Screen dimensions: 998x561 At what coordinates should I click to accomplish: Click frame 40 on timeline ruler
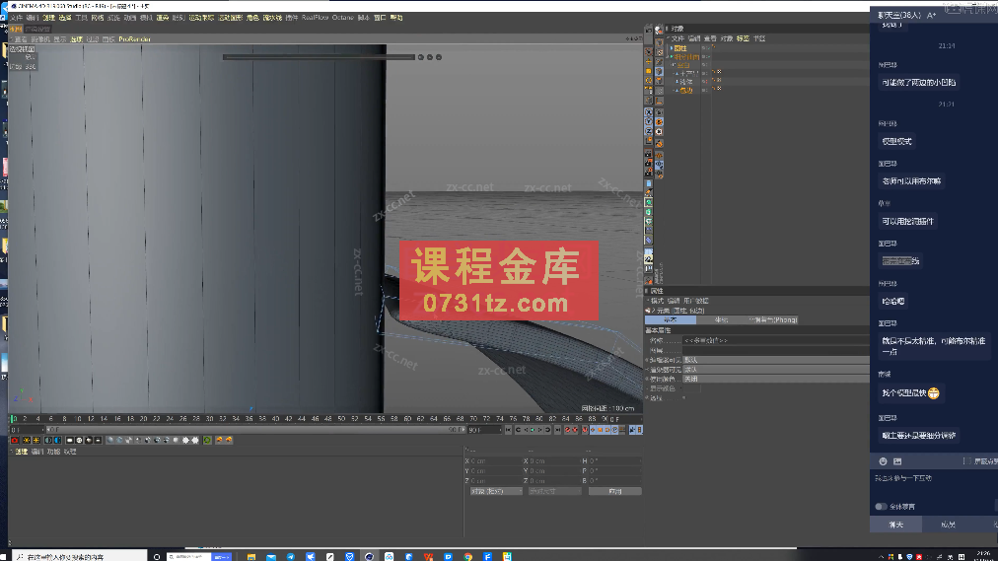tap(275, 419)
